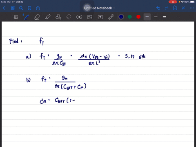Screen dimensions: 196x147
Task: Choose the red pen color
Action: (x=138, y=17)
